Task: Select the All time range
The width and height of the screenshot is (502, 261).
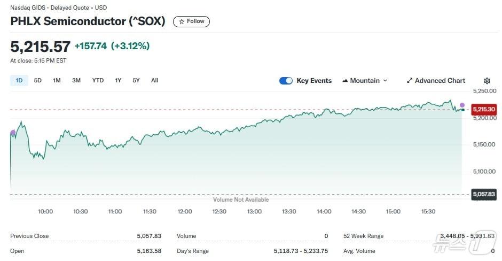Action: (x=154, y=80)
